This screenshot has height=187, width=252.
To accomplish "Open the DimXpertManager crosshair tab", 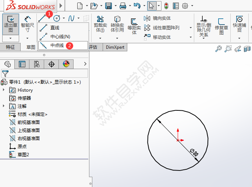I will (x=52, y=64).
